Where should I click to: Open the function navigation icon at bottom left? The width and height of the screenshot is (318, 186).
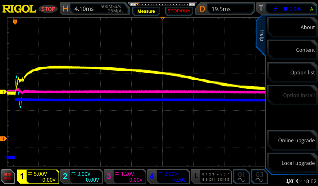coord(8,177)
